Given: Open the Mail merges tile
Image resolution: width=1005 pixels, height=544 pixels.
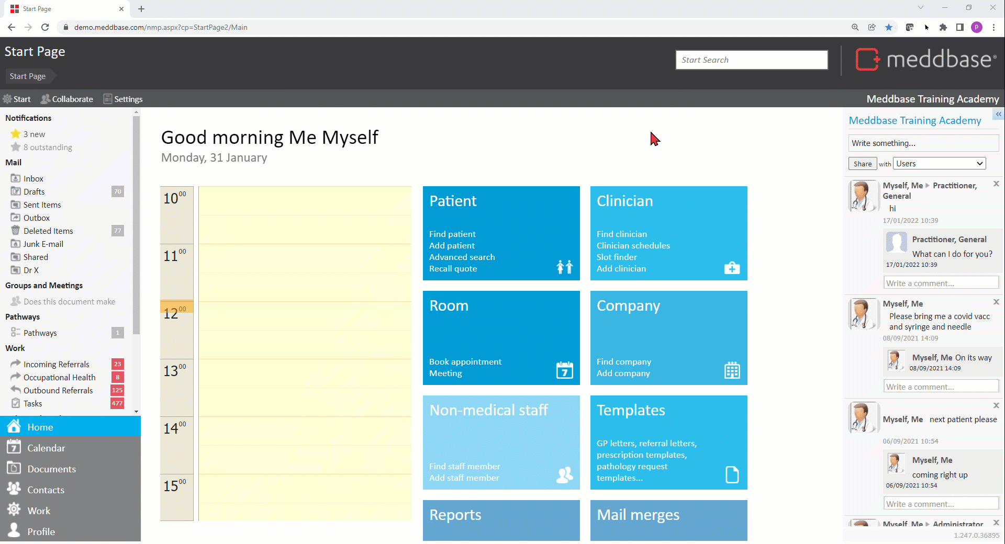Looking at the screenshot, I should pyautogui.click(x=669, y=520).
